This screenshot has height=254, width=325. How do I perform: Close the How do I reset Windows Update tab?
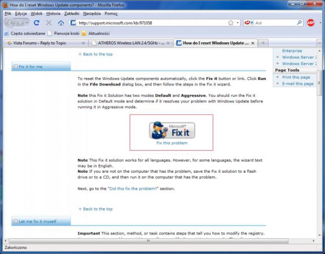(253, 43)
